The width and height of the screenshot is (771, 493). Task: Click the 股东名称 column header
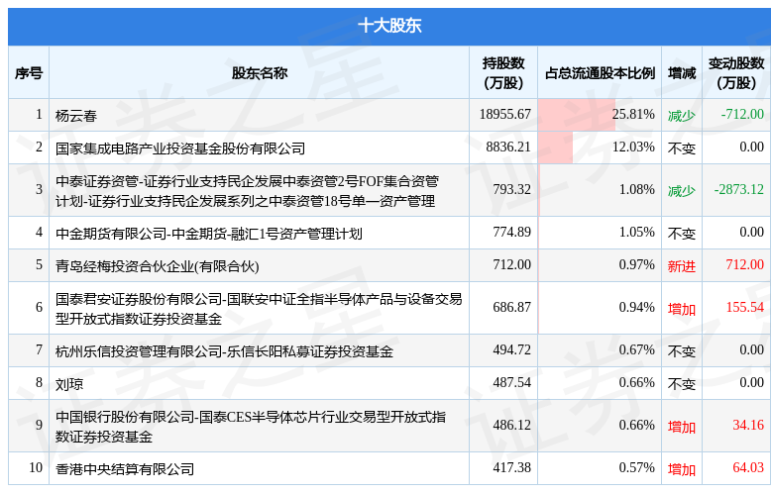259,73
